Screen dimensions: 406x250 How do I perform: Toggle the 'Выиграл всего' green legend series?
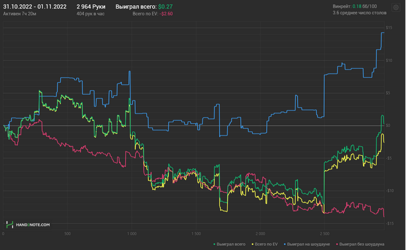coord(229,244)
